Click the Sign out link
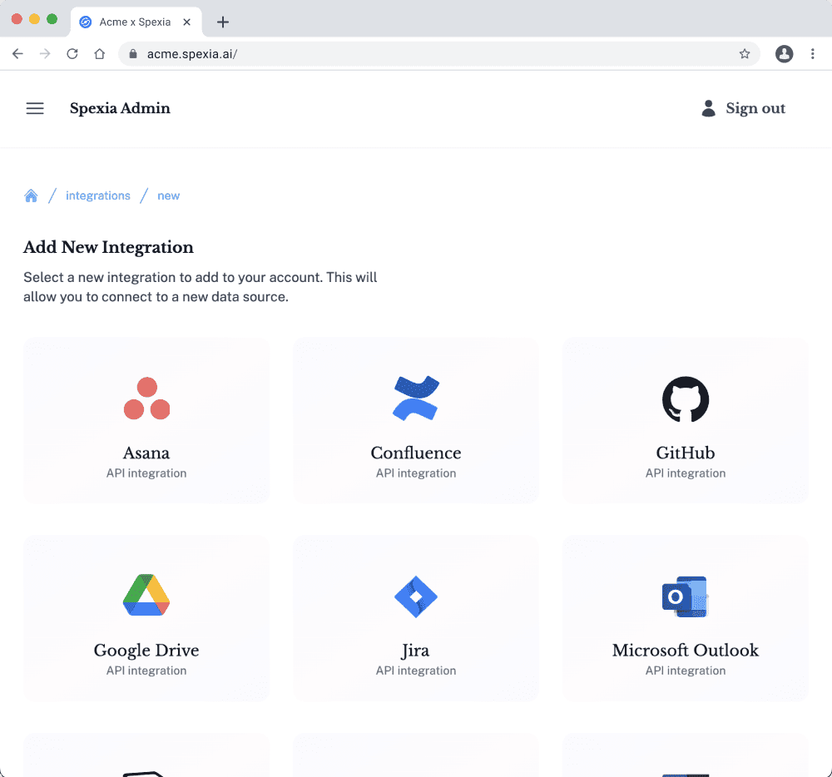Viewport: 832px width, 777px height. coord(755,108)
